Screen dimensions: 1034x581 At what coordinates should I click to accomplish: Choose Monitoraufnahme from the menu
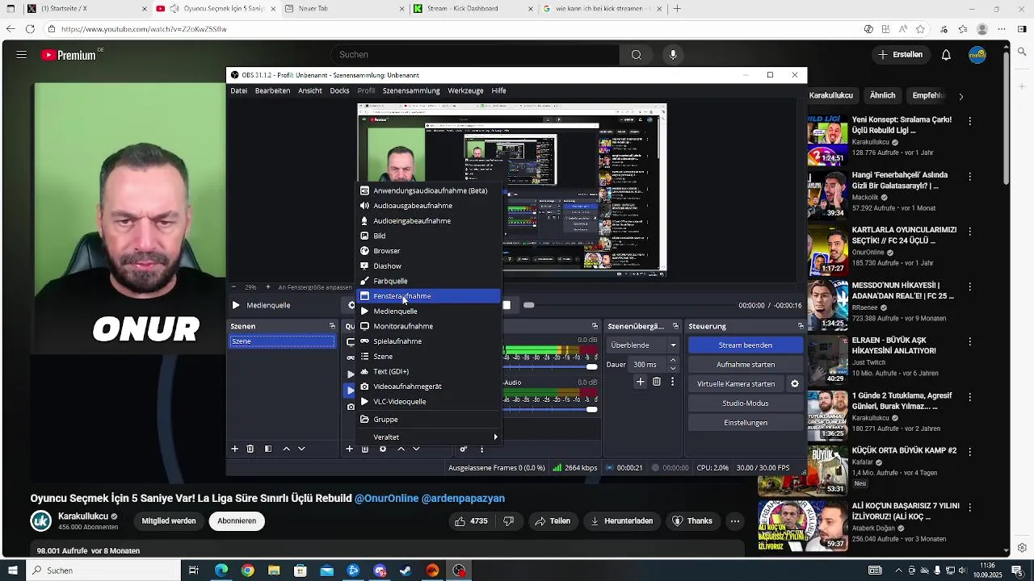pos(429,326)
